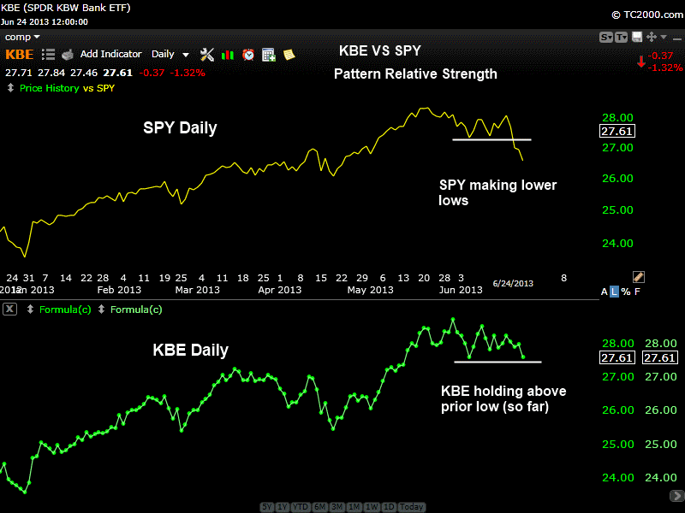Click the four-arrow move window icon
This screenshot has height=513, width=685.
coord(652,37)
